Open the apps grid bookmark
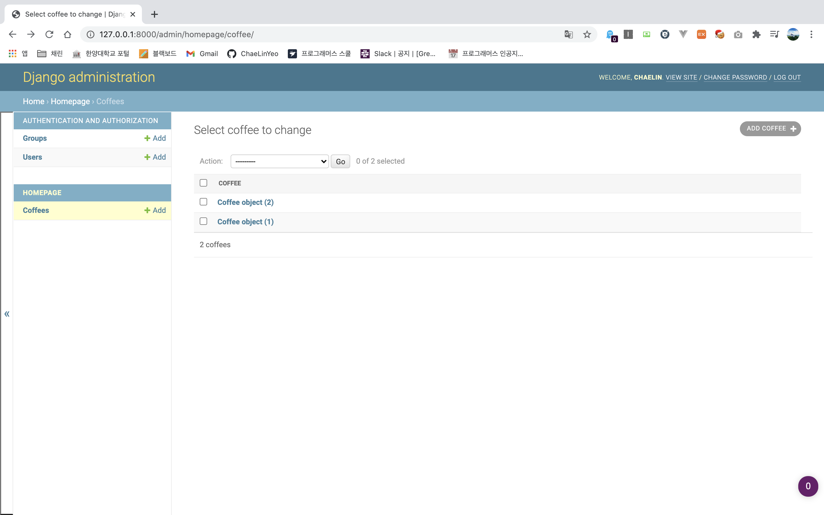This screenshot has height=515, width=824. 17,54
